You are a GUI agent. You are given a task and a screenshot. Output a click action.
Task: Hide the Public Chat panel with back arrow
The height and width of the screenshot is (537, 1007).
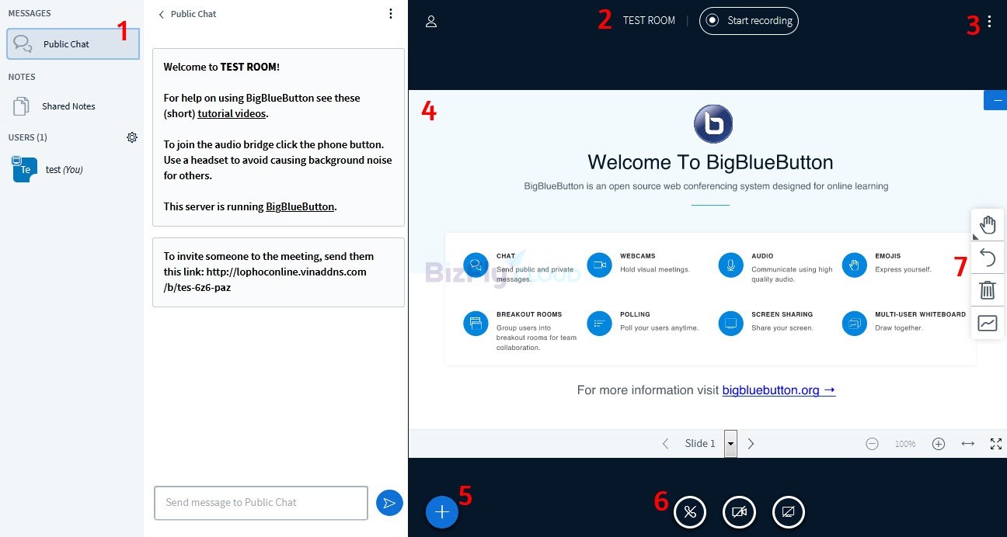click(162, 14)
